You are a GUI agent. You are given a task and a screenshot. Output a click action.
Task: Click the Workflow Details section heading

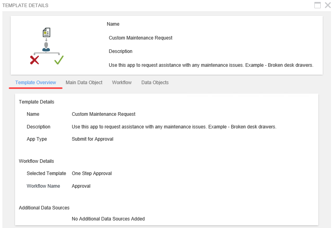(x=36, y=161)
